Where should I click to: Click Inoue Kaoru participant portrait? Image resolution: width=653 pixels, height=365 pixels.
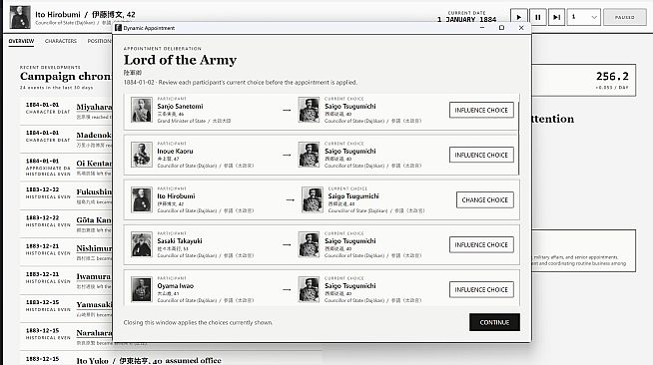[x=142, y=155]
